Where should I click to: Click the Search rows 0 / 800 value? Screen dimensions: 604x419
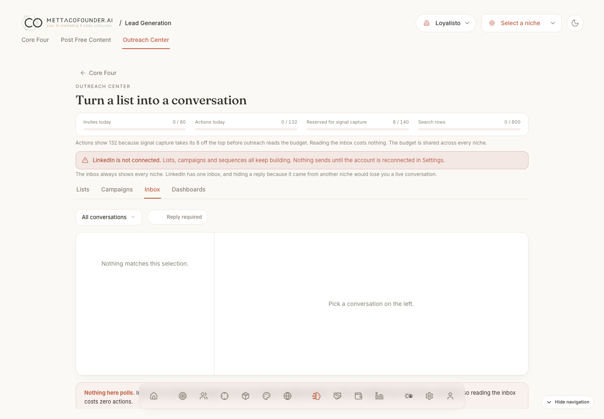(x=512, y=122)
